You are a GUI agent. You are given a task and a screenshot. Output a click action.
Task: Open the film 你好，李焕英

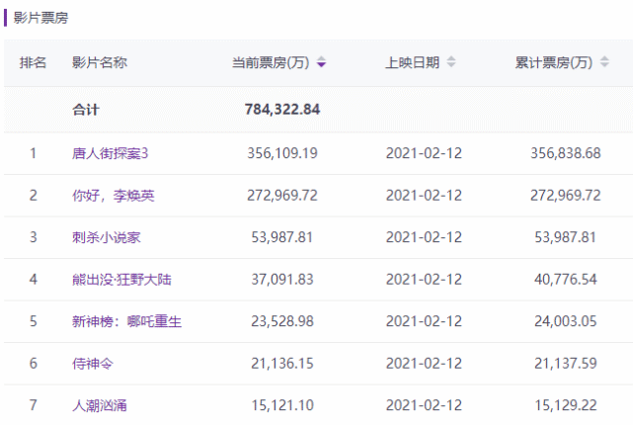(x=113, y=196)
